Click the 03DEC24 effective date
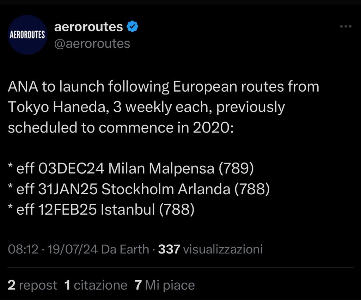 point(71,168)
